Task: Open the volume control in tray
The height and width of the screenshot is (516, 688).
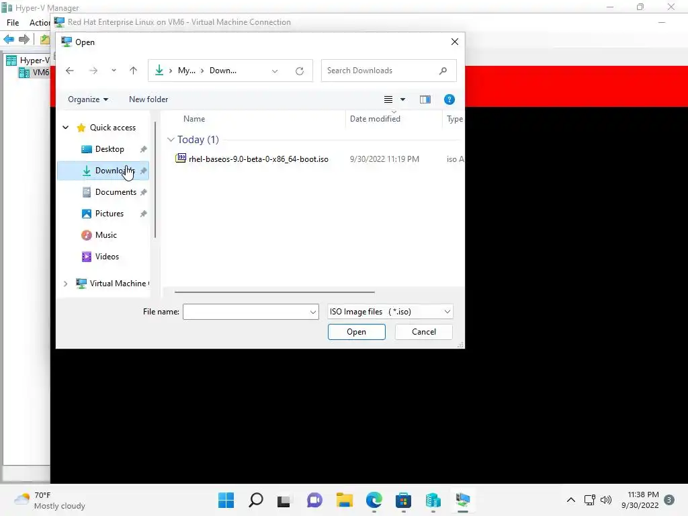Action: coord(606,500)
